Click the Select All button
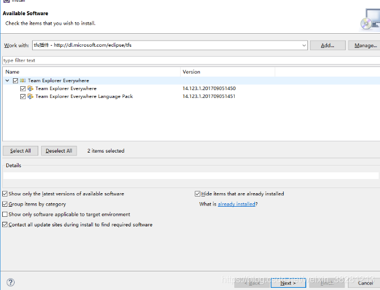Image resolution: width=380 pixels, height=290 pixels. (20, 151)
